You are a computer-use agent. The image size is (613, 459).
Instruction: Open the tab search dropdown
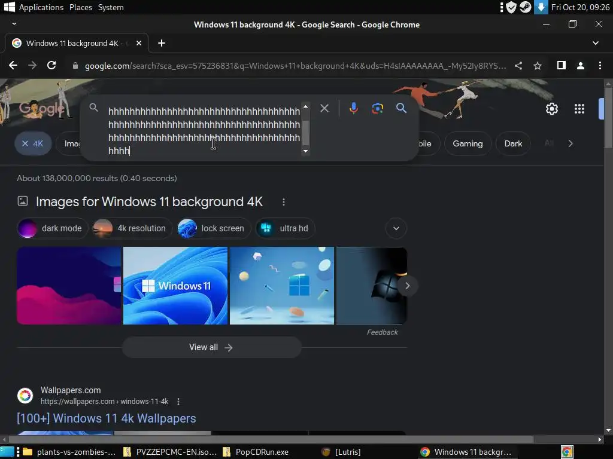[596, 43]
